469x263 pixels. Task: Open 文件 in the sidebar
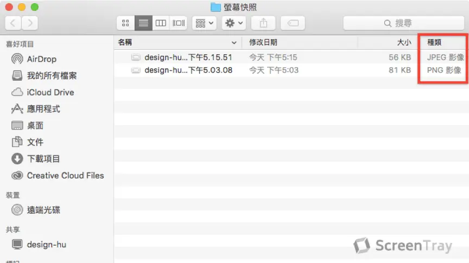click(35, 142)
